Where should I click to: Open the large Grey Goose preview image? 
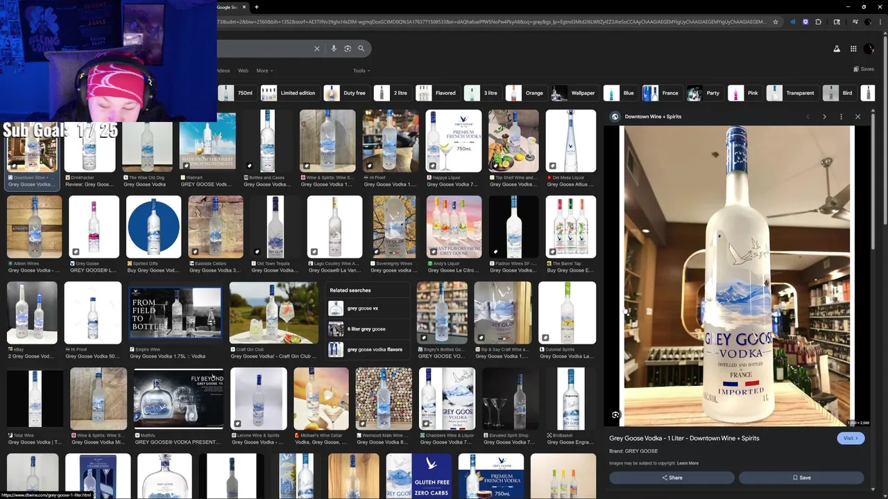735,275
